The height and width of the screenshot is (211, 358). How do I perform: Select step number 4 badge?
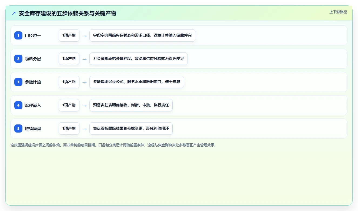18,105
